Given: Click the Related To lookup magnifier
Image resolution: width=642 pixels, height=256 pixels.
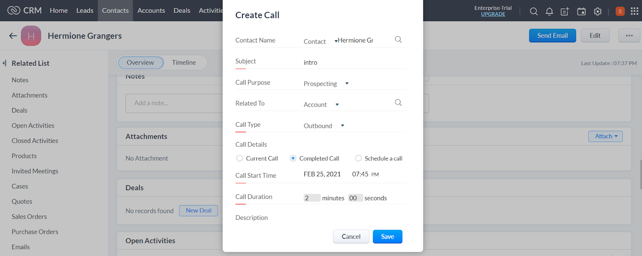Looking at the screenshot, I should coord(398,102).
